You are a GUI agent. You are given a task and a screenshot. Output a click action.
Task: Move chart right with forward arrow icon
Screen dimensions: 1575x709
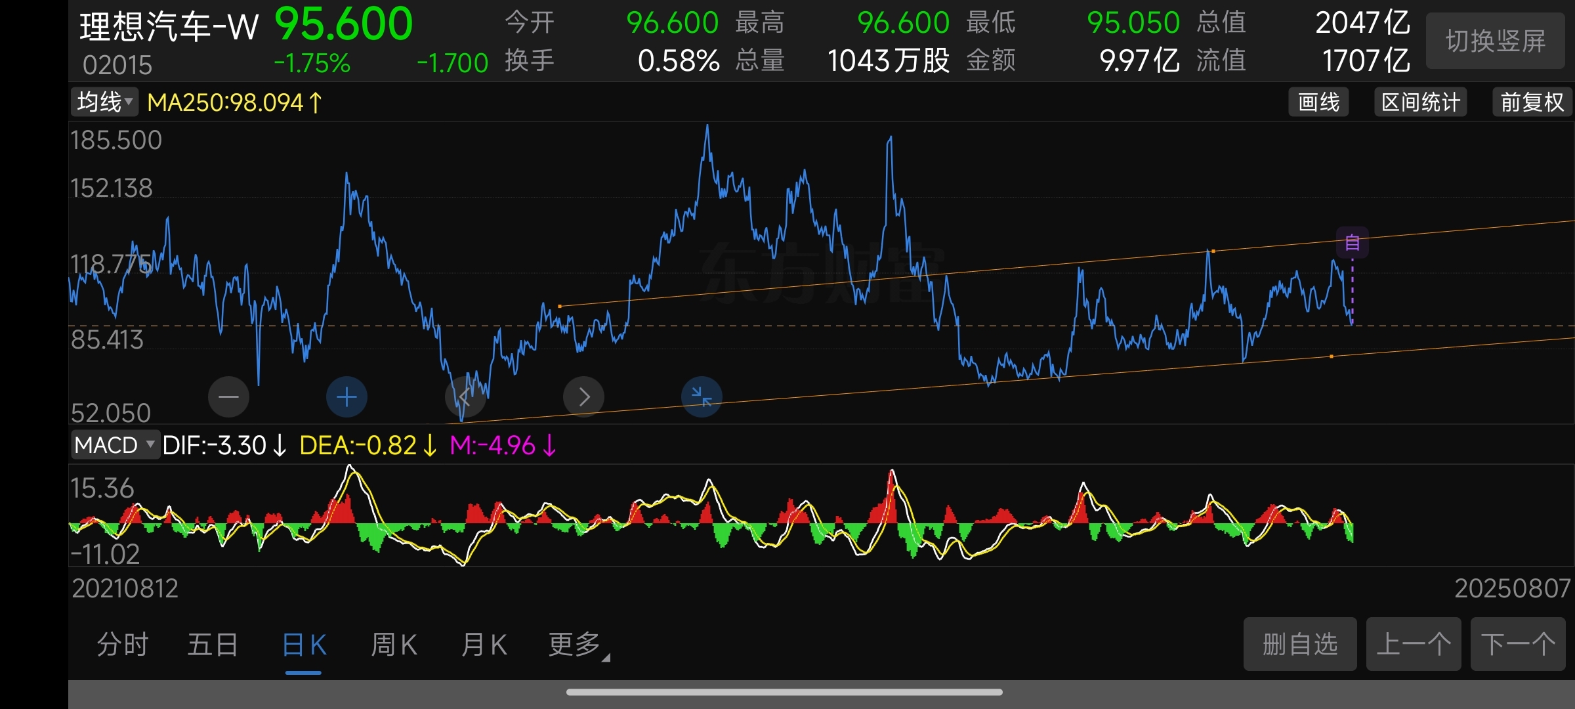[x=583, y=397]
